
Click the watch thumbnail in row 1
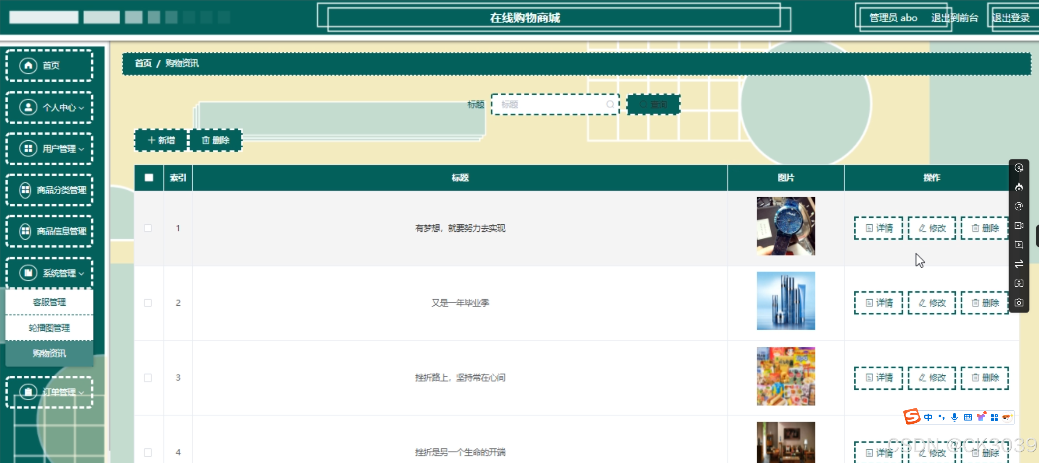(785, 226)
